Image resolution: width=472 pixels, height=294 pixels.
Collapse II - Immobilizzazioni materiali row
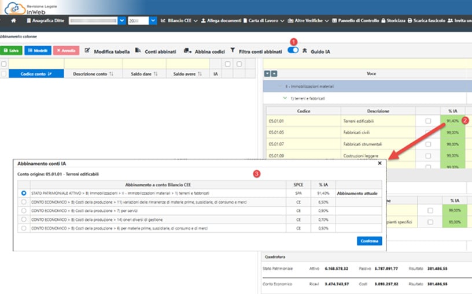coord(280,86)
